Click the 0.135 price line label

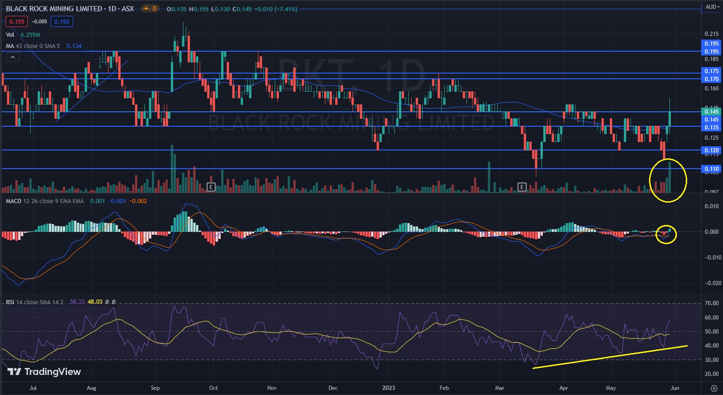[711, 127]
